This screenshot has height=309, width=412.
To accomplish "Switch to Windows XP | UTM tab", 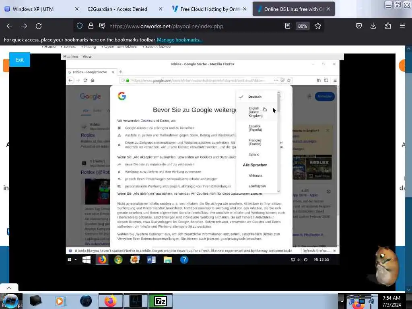I will coord(33,9).
